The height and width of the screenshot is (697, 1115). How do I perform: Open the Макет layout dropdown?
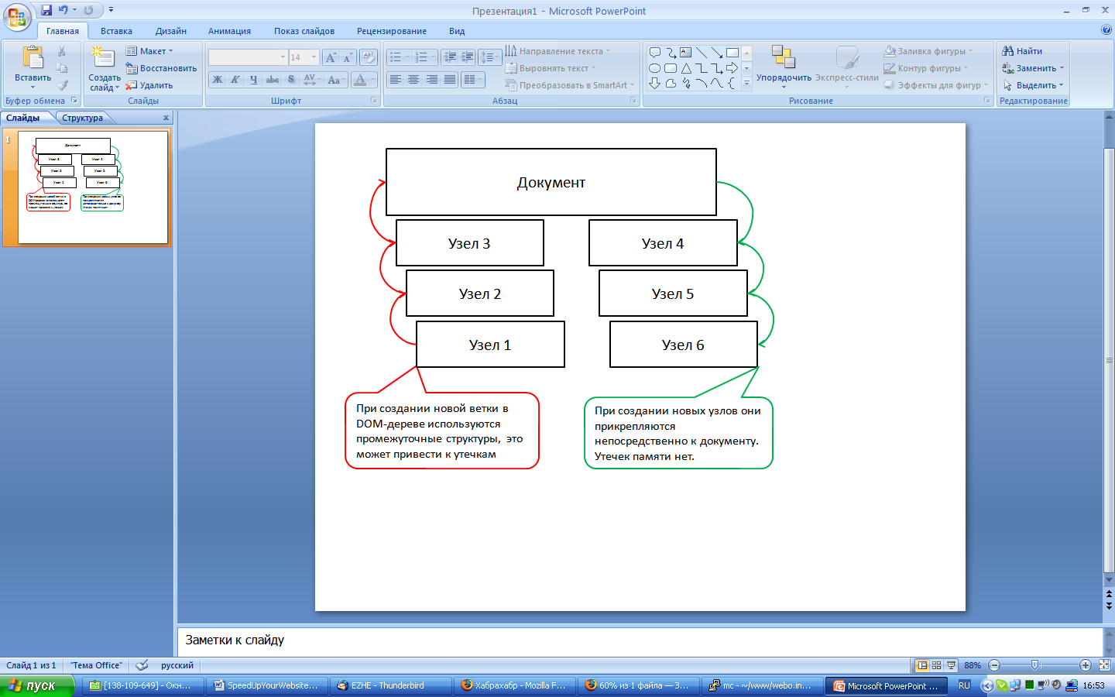pyautogui.click(x=151, y=51)
